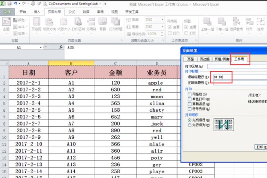Click the 背景 (Background) icon
This screenshot has height=178, width=267.
[x=103, y=24]
